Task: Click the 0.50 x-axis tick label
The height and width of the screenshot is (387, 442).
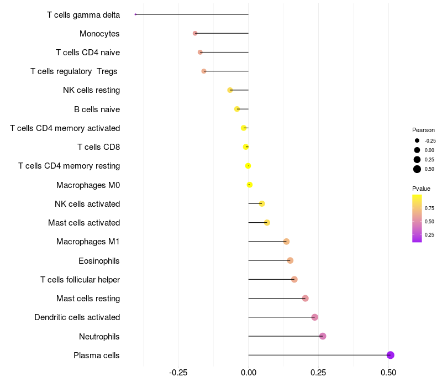Action: [x=388, y=373]
